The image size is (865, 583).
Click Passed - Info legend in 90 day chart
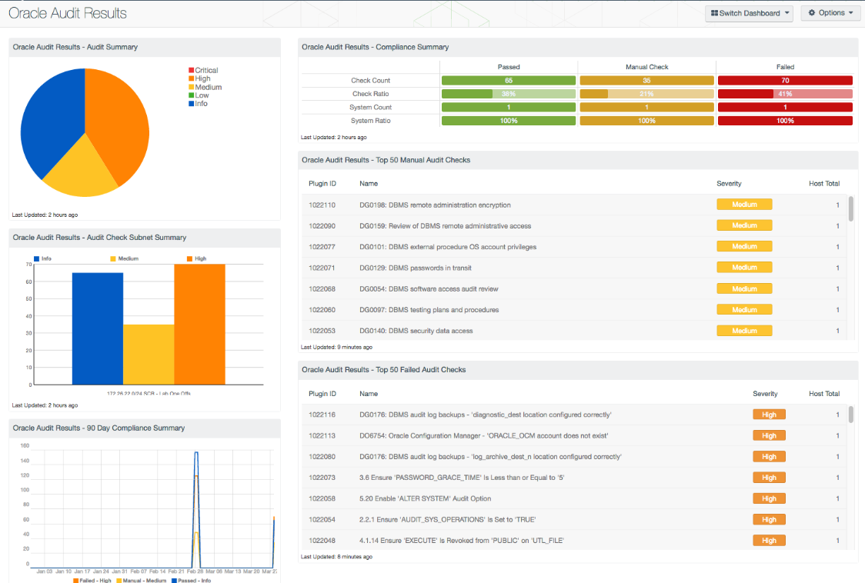point(192,580)
